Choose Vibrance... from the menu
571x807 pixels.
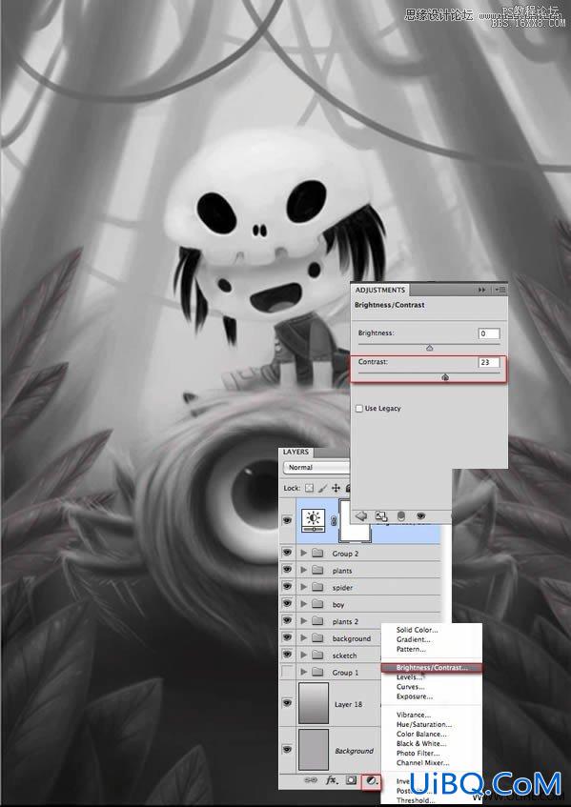click(414, 715)
